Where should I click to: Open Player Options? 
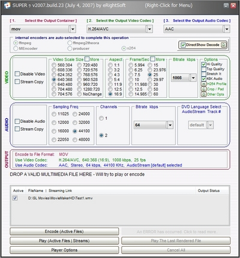pyautogui.click(x=64, y=250)
